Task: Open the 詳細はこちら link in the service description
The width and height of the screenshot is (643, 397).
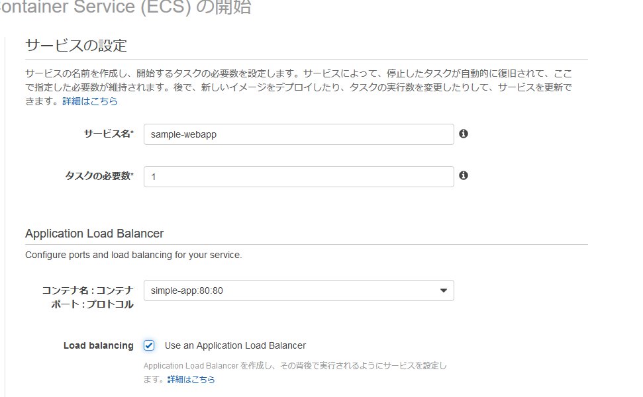Action: pyautogui.click(x=90, y=101)
